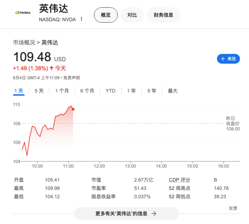View the 5 年 chart range
This screenshot has width=249, height=224.
click(152, 91)
